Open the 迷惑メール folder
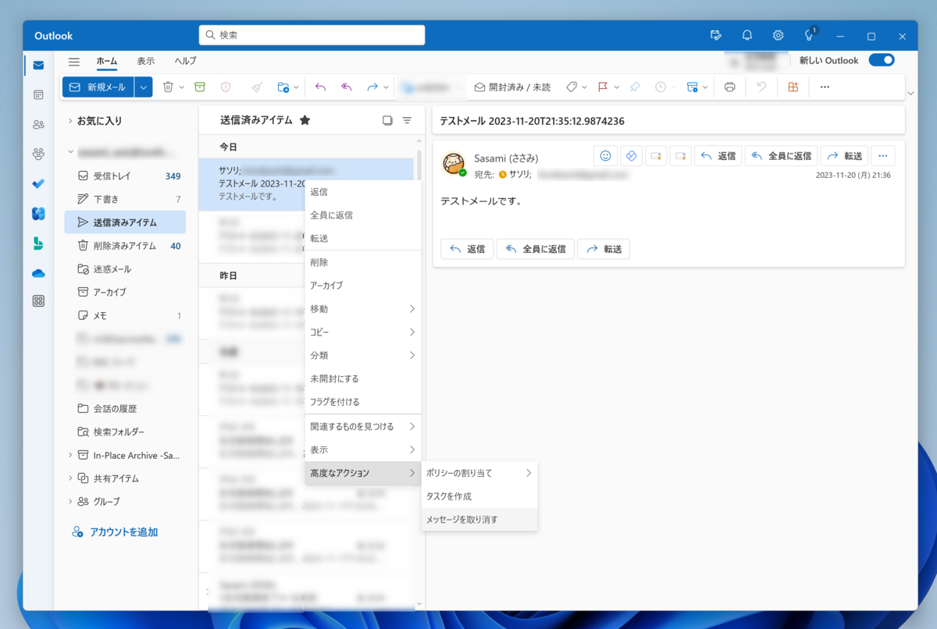937x629 pixels. 125,268
